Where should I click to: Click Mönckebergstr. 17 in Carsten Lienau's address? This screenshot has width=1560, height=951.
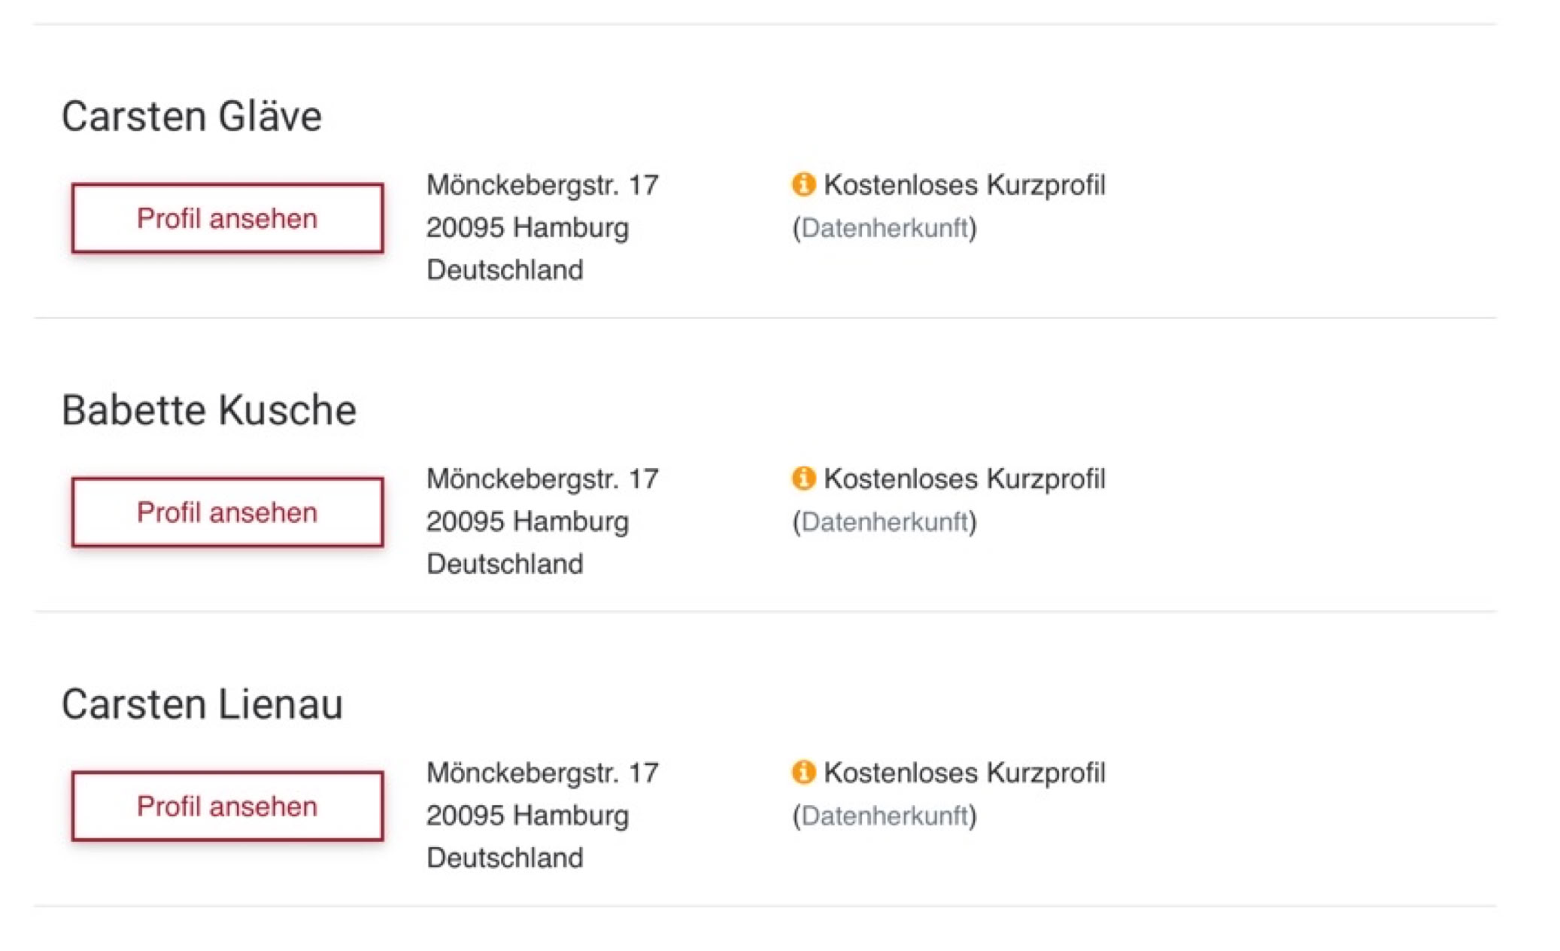tap(542, 773)
